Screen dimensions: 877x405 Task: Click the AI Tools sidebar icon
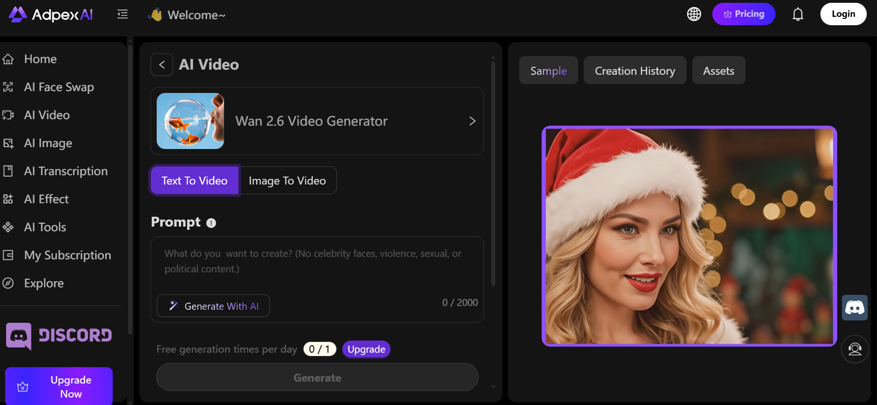click(x=8, y=227)
